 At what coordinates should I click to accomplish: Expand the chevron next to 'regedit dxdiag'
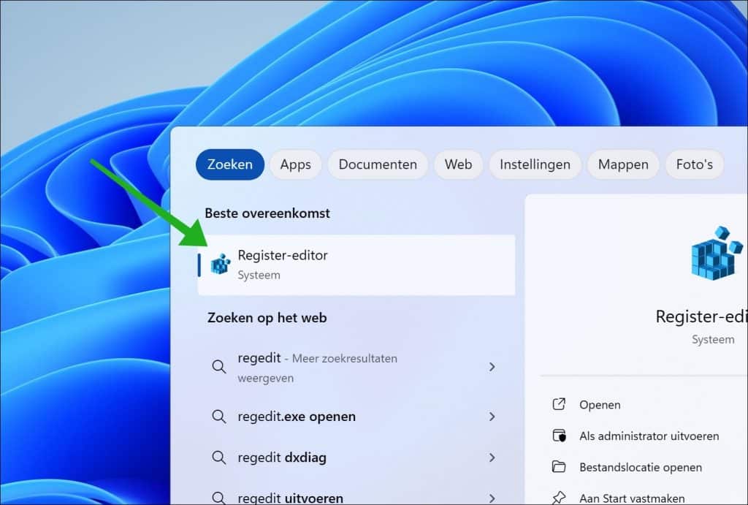click(492, 457)
